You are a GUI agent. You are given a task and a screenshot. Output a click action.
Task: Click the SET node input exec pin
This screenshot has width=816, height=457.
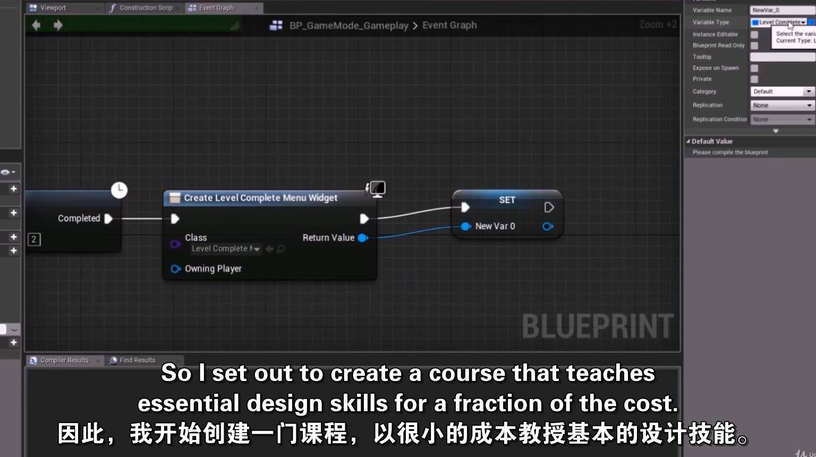click(x=465, y=207)
